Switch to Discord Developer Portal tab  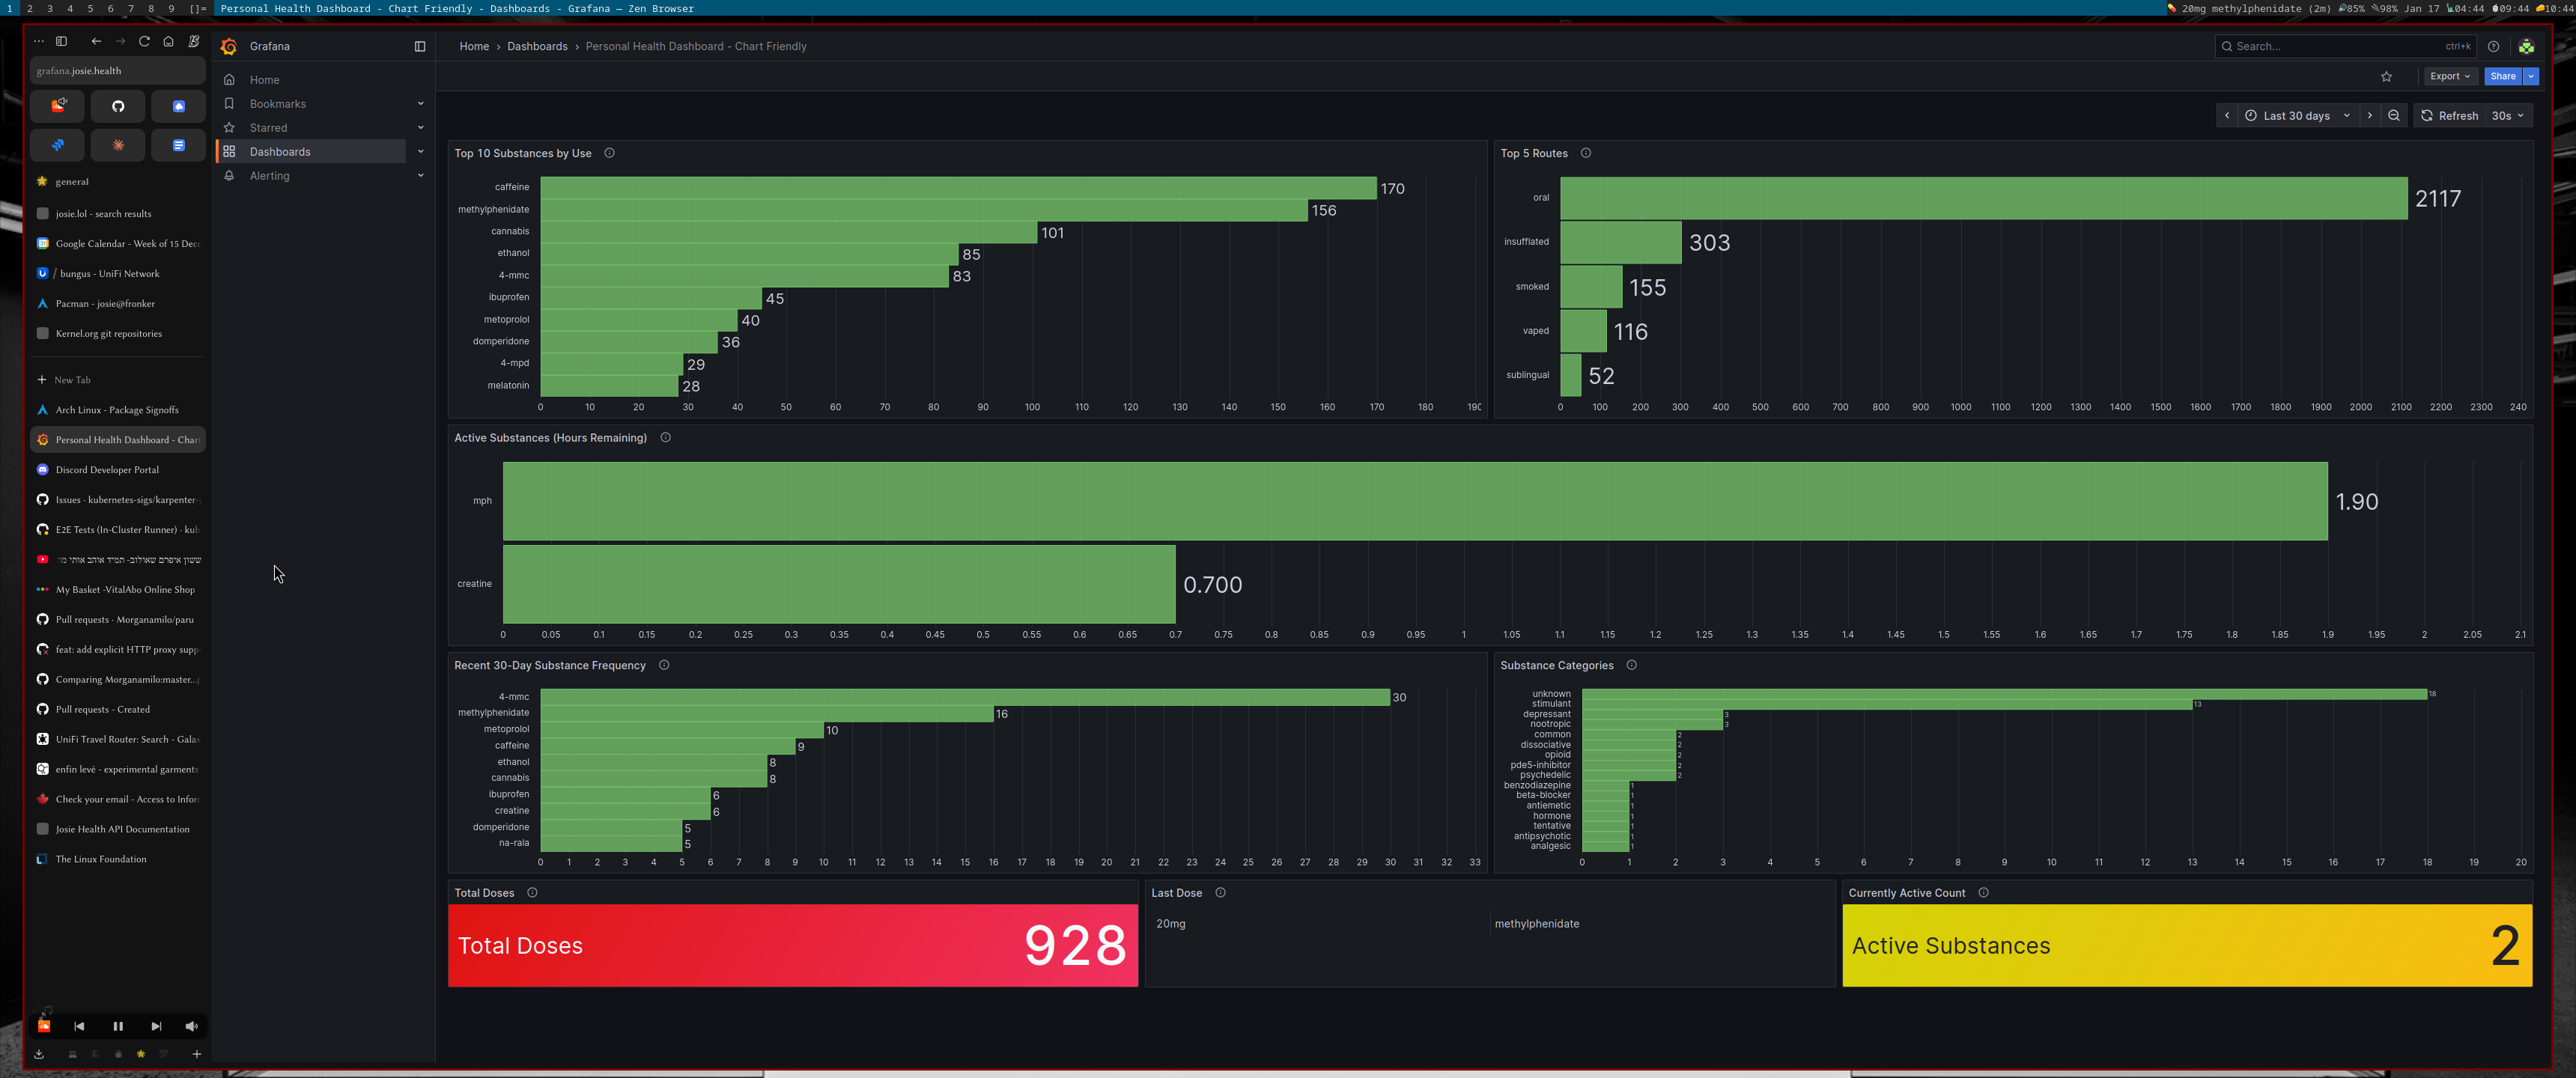click(x=107, y=470)
